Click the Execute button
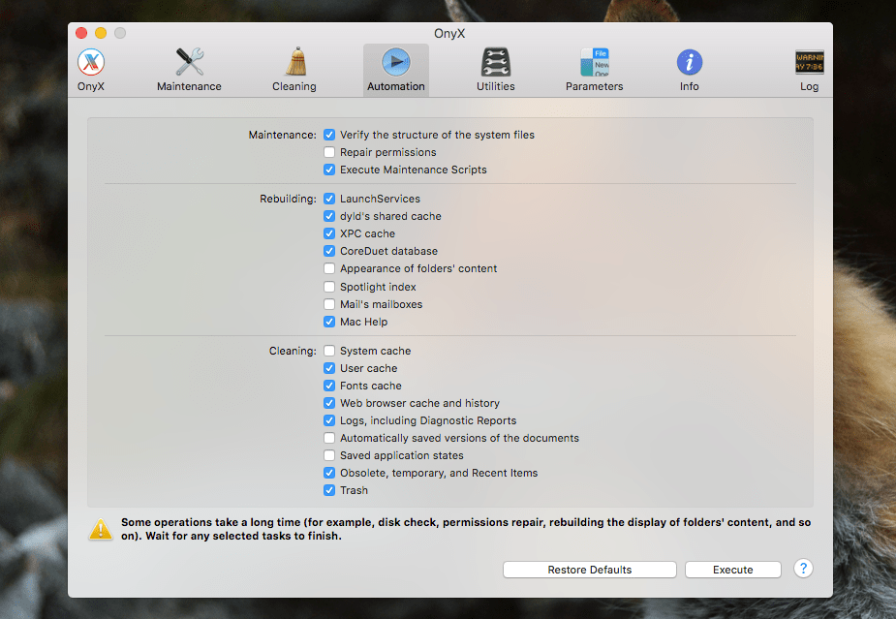This screenshot has height=619, width=896. (x=733, y=570)
